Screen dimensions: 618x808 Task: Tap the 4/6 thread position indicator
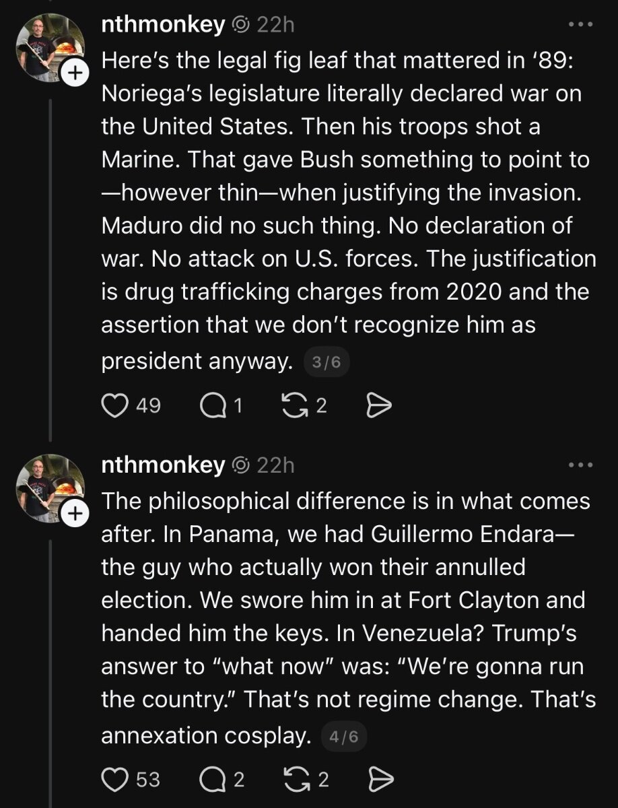pos(345,737)
